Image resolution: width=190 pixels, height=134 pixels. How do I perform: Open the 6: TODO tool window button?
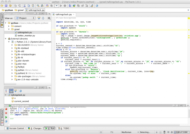pyautogui.click(x=63, y=128)
